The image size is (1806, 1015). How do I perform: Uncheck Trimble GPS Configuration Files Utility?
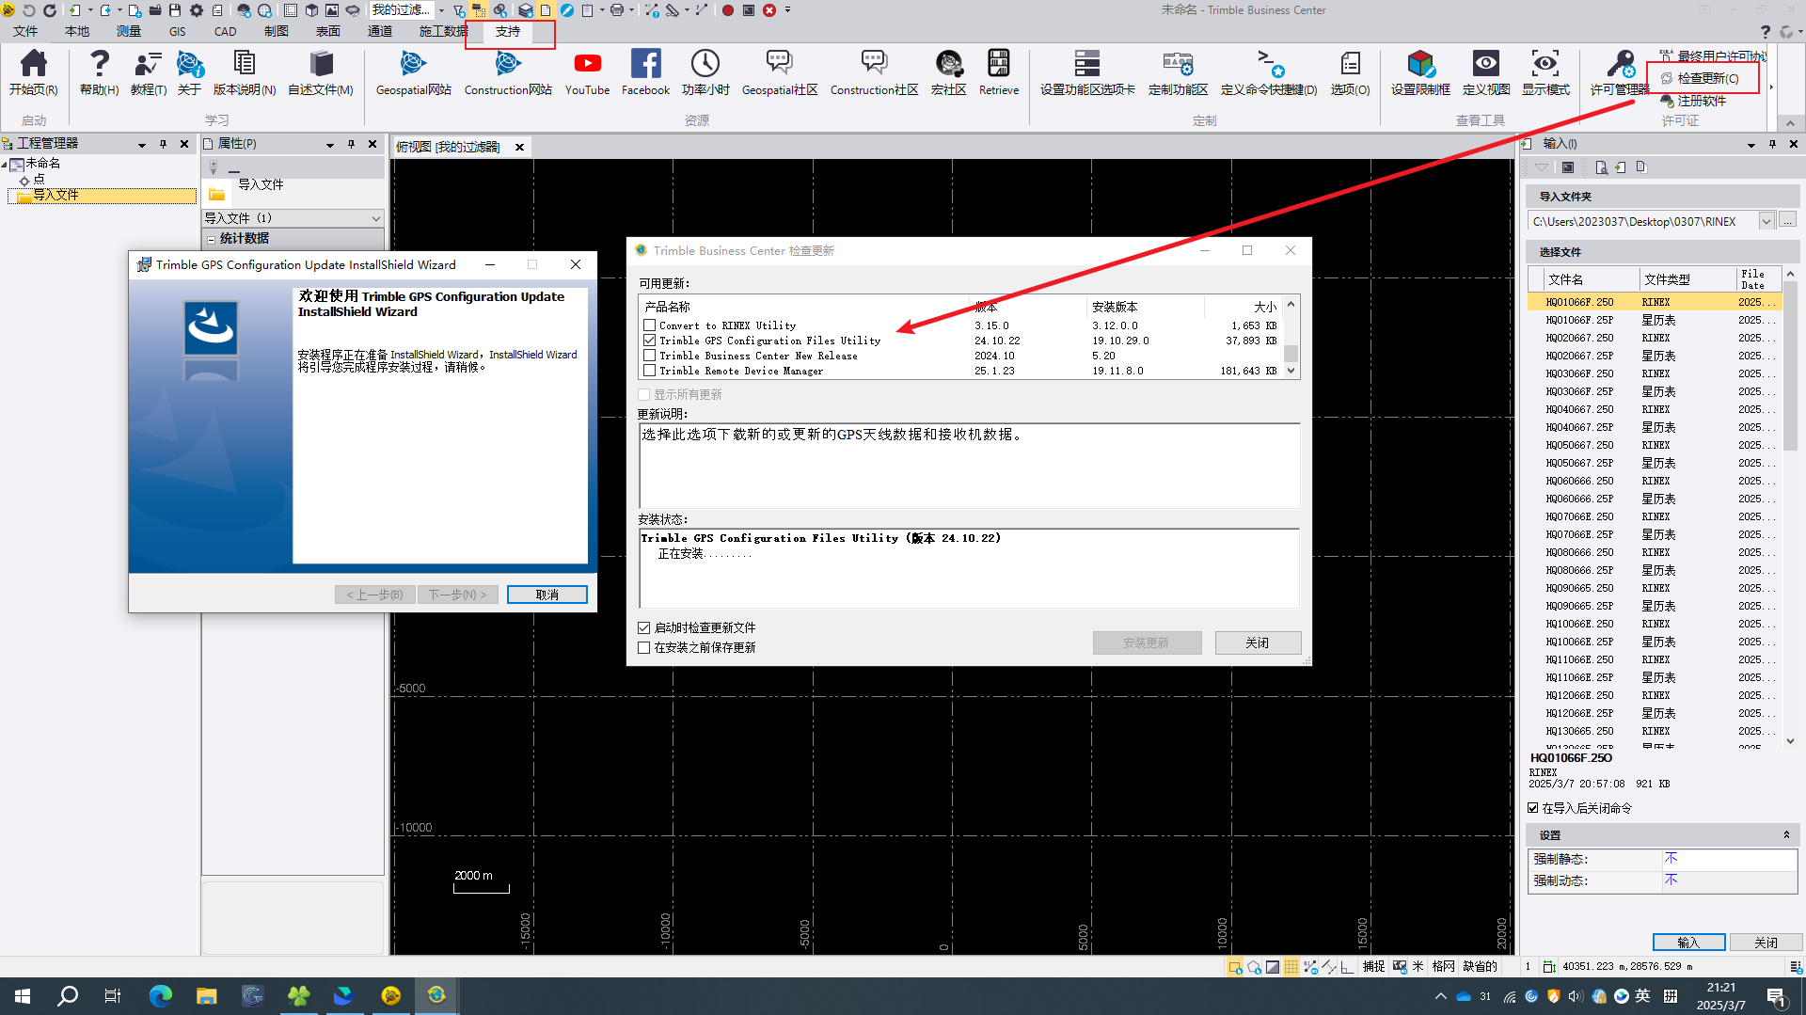[x=649, y=341]
